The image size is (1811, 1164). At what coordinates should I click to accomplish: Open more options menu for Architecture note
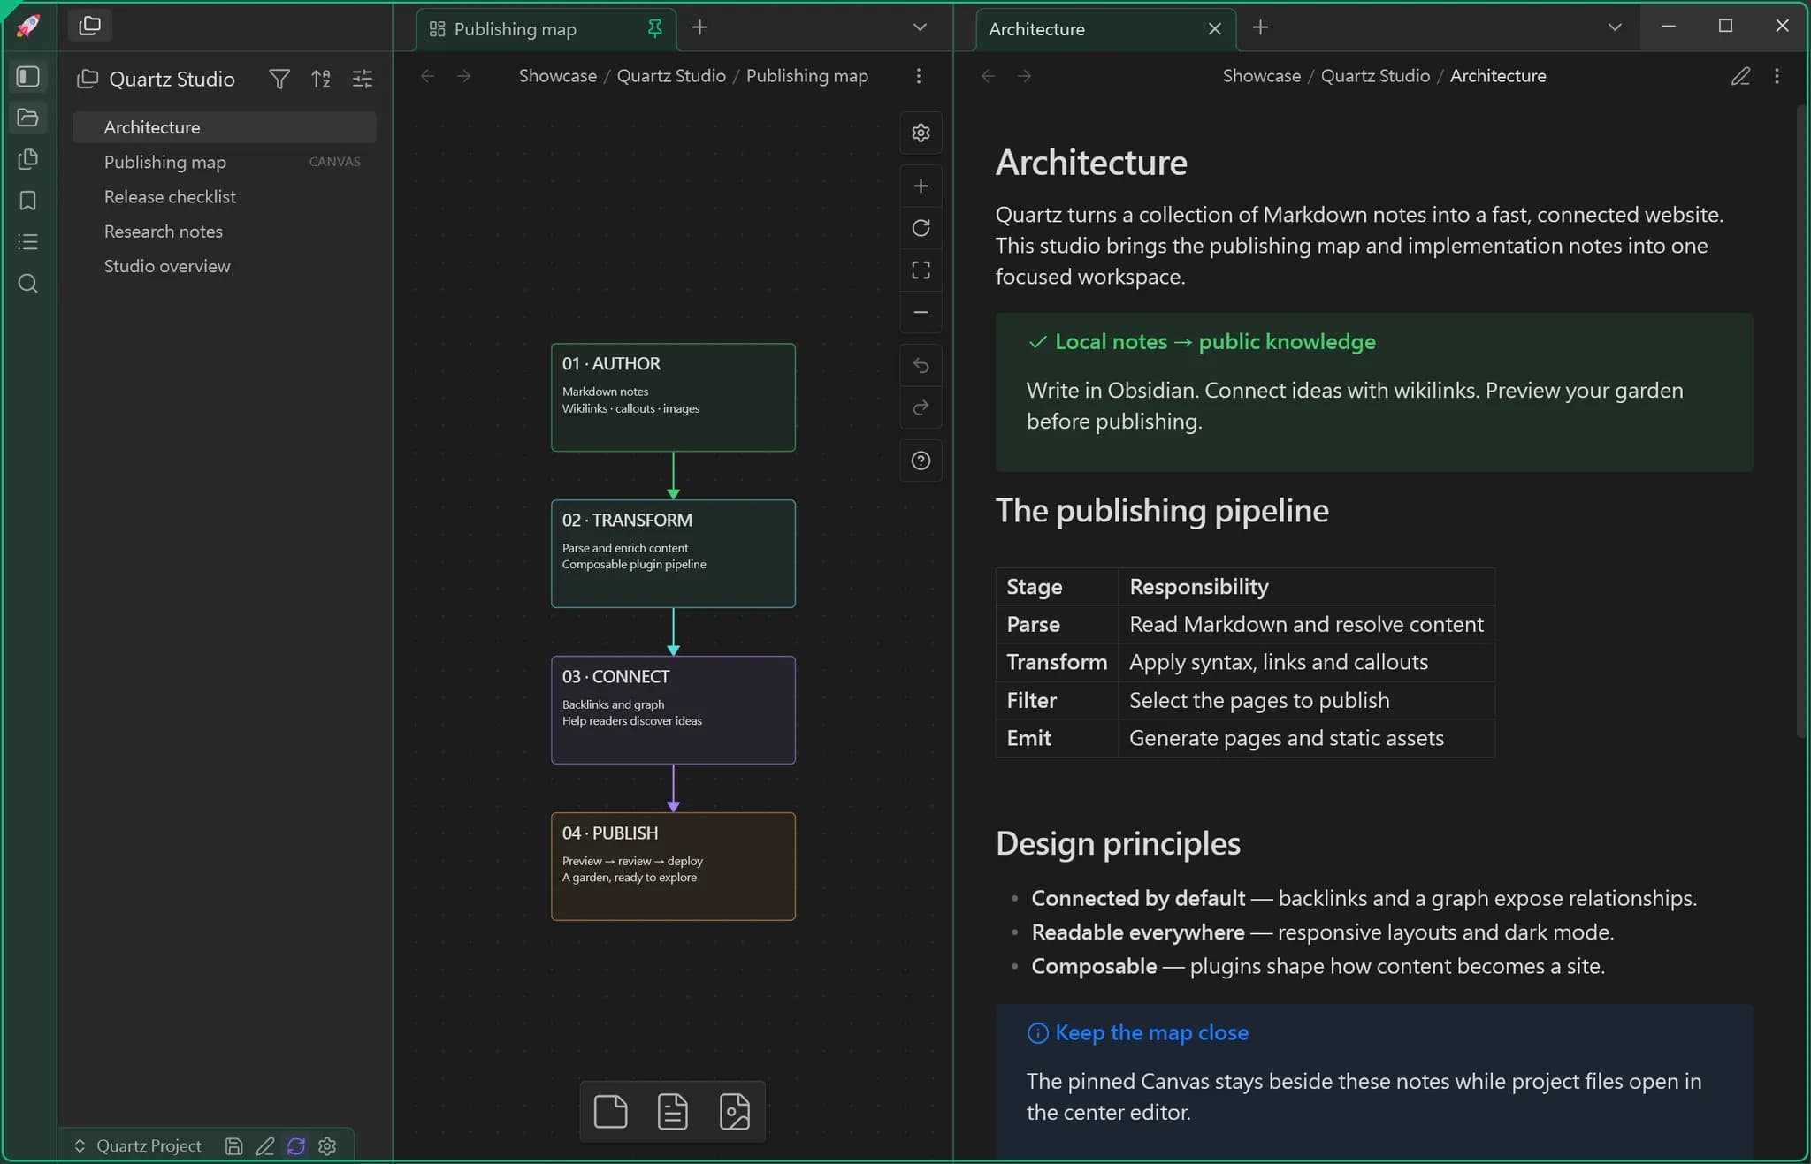[x=1777, y=77]
